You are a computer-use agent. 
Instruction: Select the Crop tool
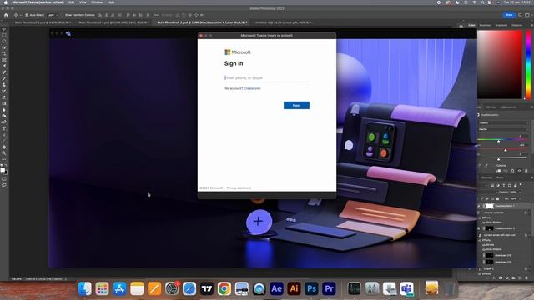4,53
